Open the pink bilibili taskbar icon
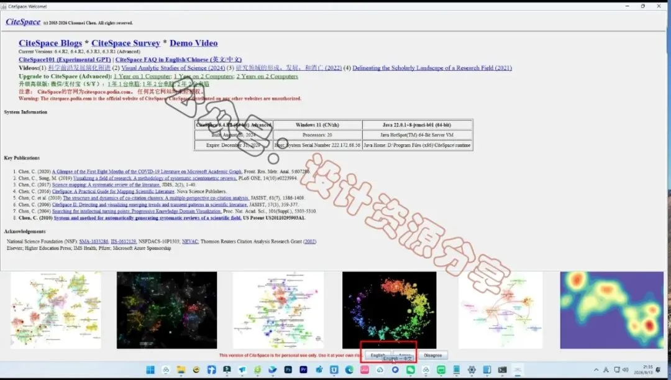 (365, 369)
